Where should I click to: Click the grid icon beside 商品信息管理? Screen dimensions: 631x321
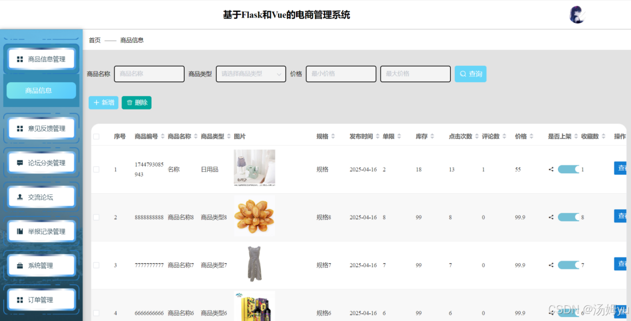[20, 59]
